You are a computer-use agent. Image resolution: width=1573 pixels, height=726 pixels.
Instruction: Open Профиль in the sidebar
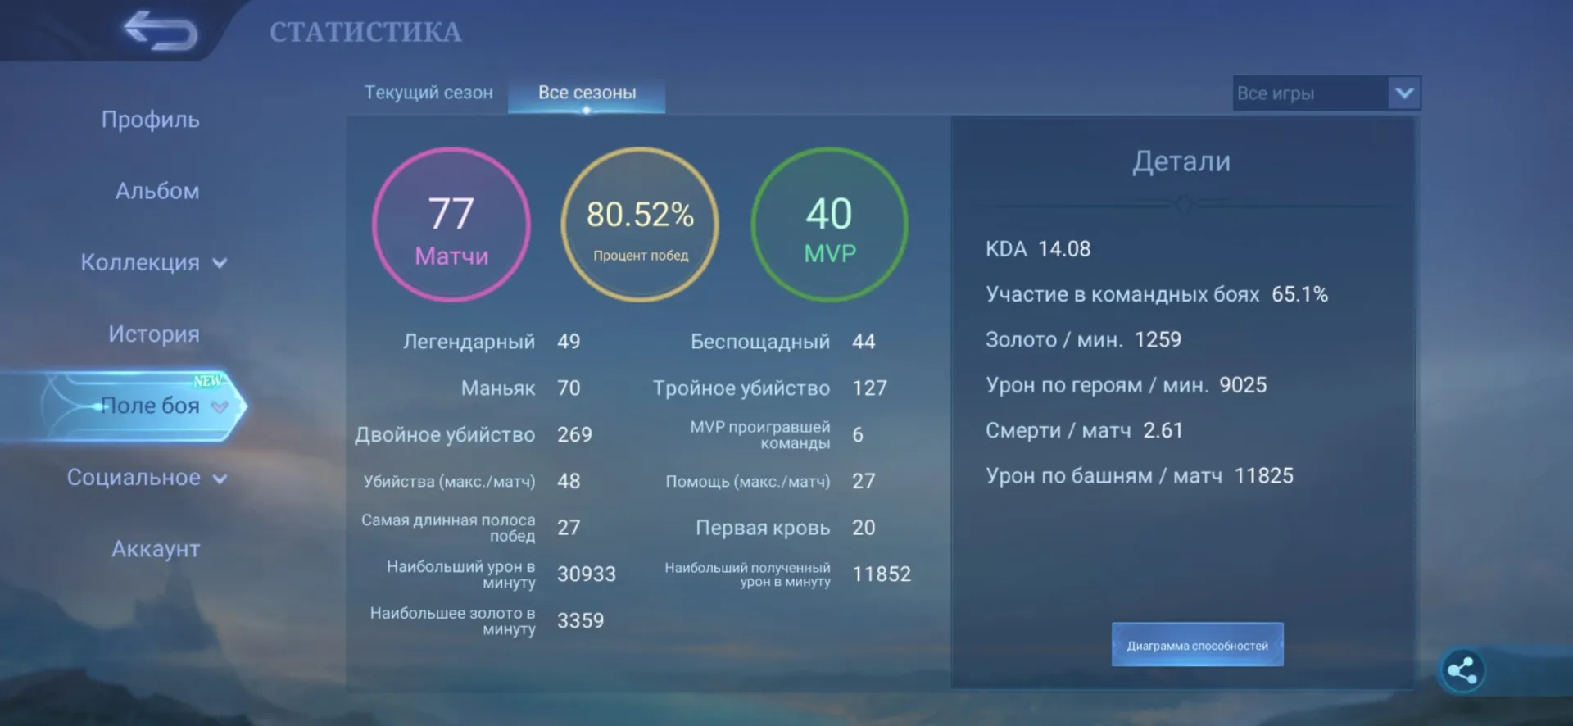150,120
